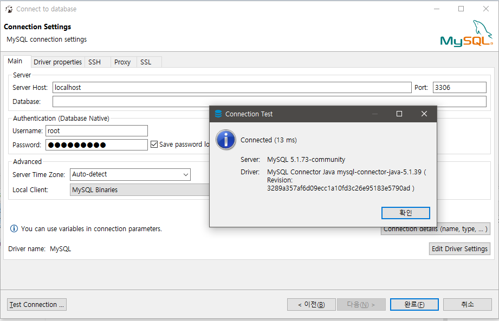
Task: Switch to the Driver properties tab
Action: click(57, 62)
